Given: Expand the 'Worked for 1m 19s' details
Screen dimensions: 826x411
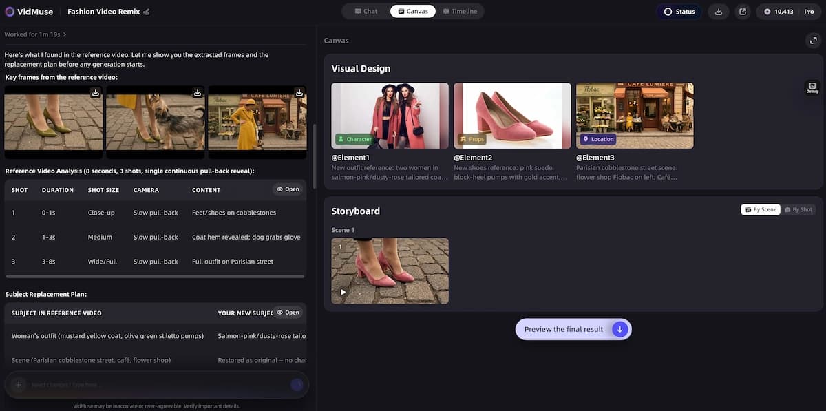Looking at the screenshot, I should tap(36, 34).
